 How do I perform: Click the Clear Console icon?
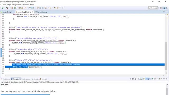139,79
